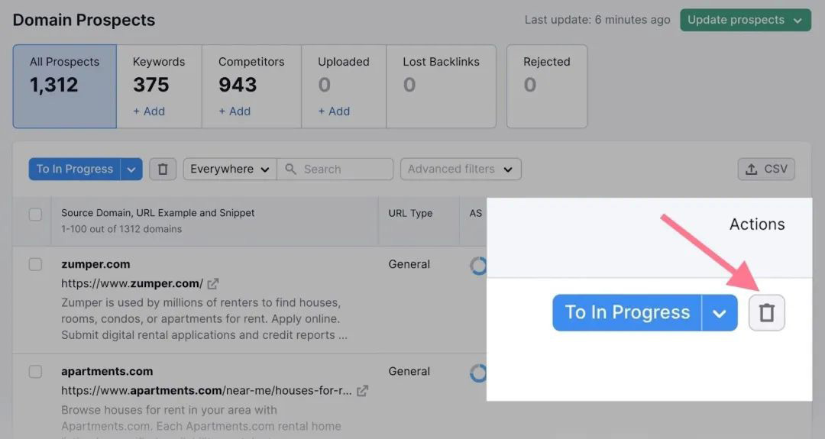Click the Update prospects button
Image resolution: width=825 pixels, height=439 pixels.
745,21
